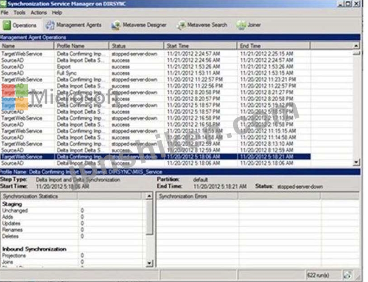Click the Renames staging statistic
The height and width of the screenshot is (282, 368).
click(12, 230)
